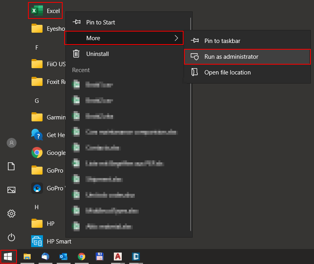Choose Pin to taskbar option
Screen dimensions: 314x264
pyautogui.click(x=222, y=41)
